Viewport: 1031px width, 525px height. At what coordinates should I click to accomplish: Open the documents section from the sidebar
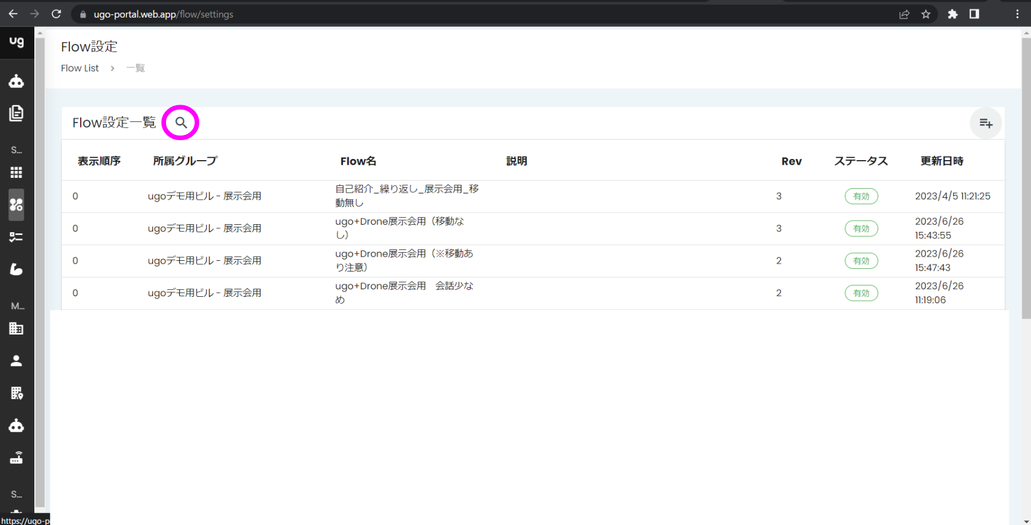(x=17, y=113)
